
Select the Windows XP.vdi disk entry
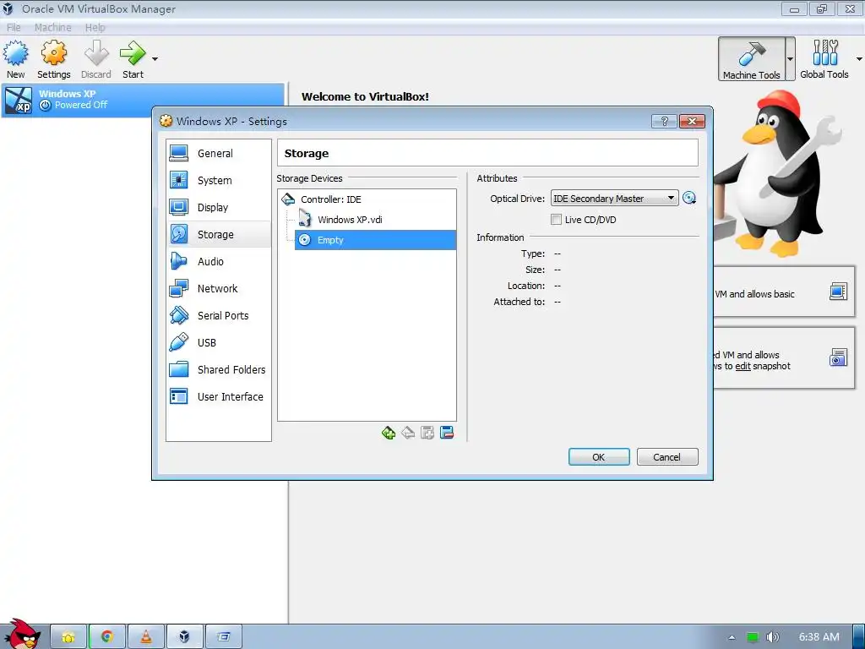click(375, 220)
